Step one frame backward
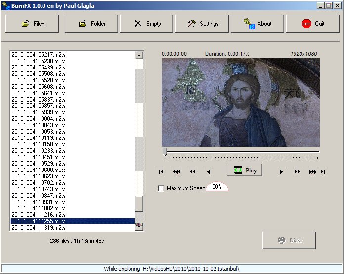Image resolution: width=344 pixels, height=274 pixels. click(x=209, y=171)
